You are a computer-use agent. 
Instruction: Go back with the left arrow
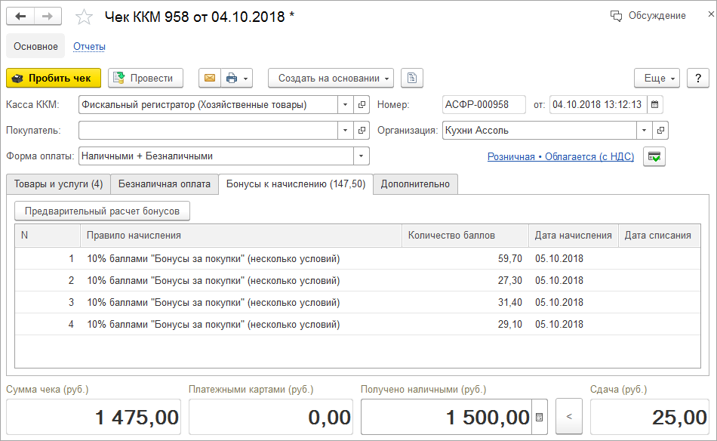point(20,16)
